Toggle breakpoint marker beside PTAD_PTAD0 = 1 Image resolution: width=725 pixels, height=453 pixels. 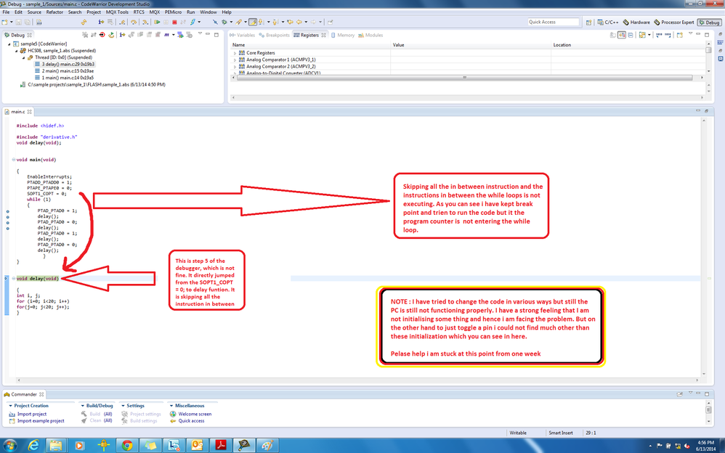pyautogui.click(x=7, y=211)
